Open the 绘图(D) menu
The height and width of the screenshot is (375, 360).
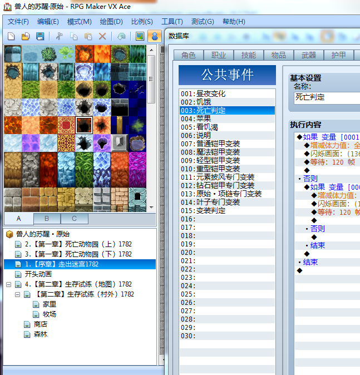pos(111,22)
